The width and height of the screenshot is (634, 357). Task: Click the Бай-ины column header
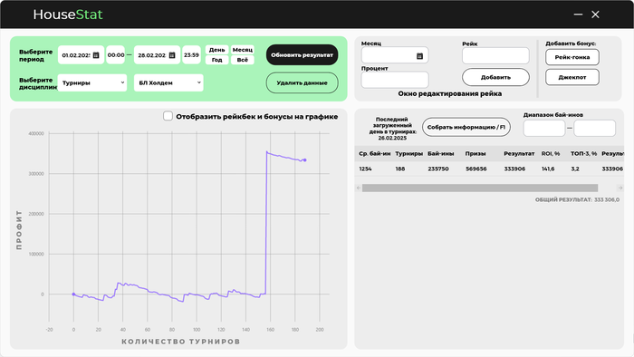(441, 154)
